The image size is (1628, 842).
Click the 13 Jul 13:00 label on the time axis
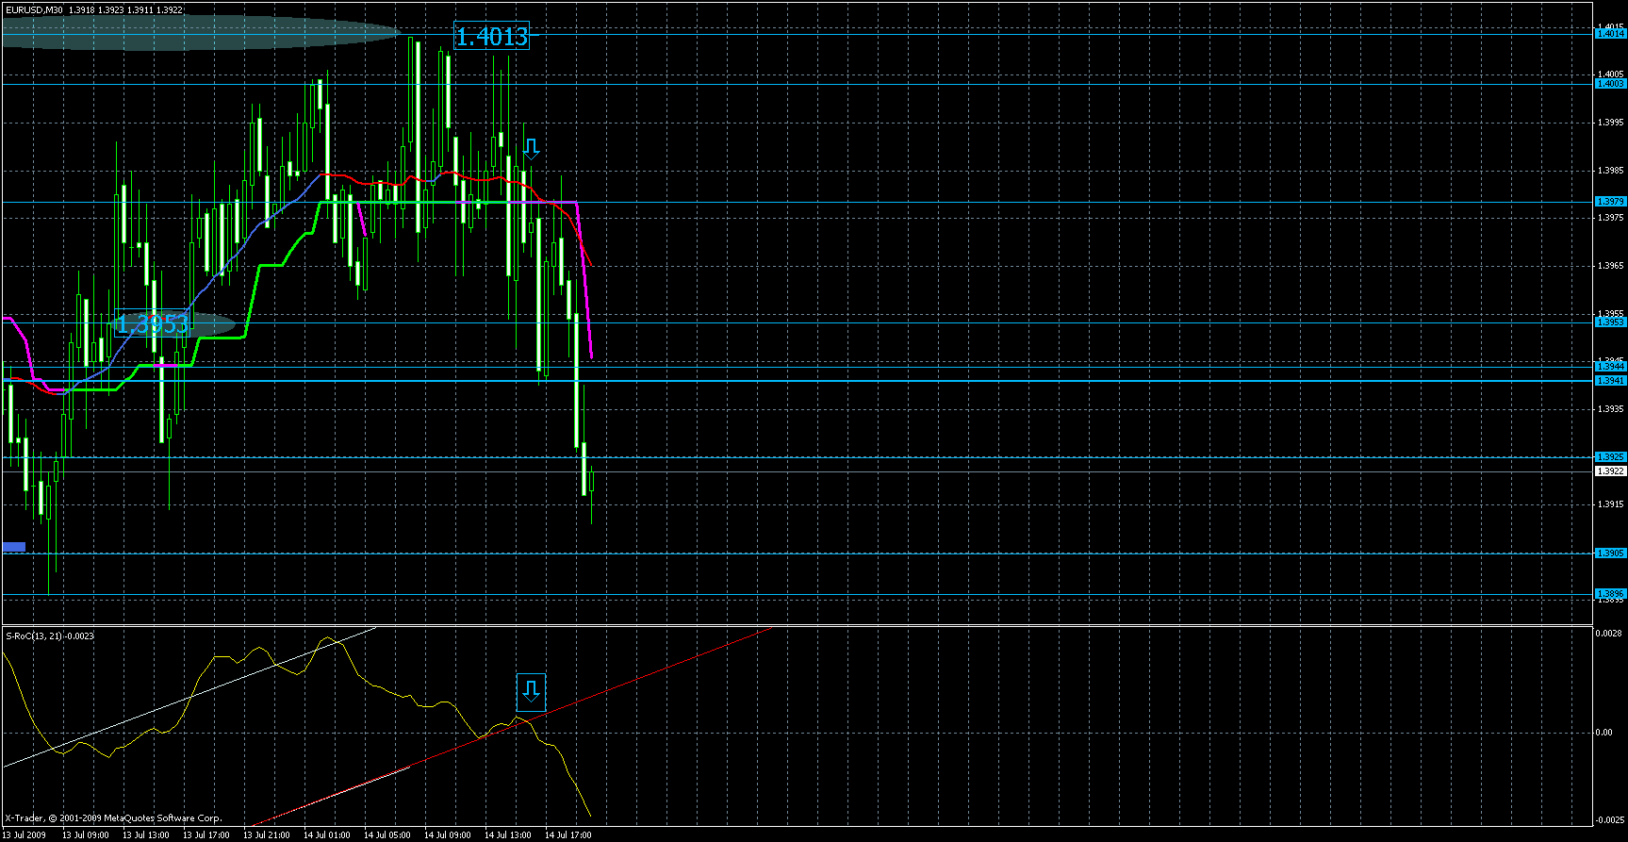pos(145,835)
